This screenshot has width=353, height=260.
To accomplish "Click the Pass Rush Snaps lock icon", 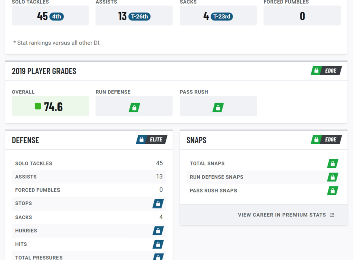I will click(x=333, y=191).
